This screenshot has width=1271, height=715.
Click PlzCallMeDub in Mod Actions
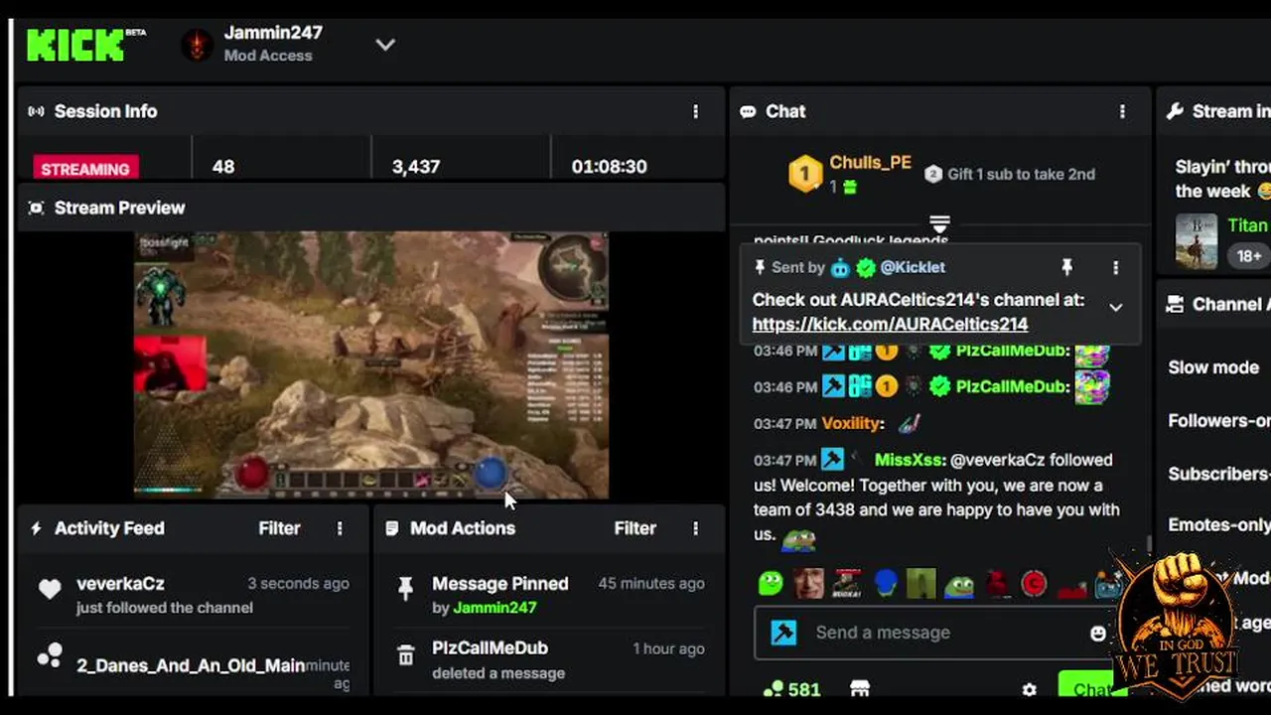pos(490,647)
